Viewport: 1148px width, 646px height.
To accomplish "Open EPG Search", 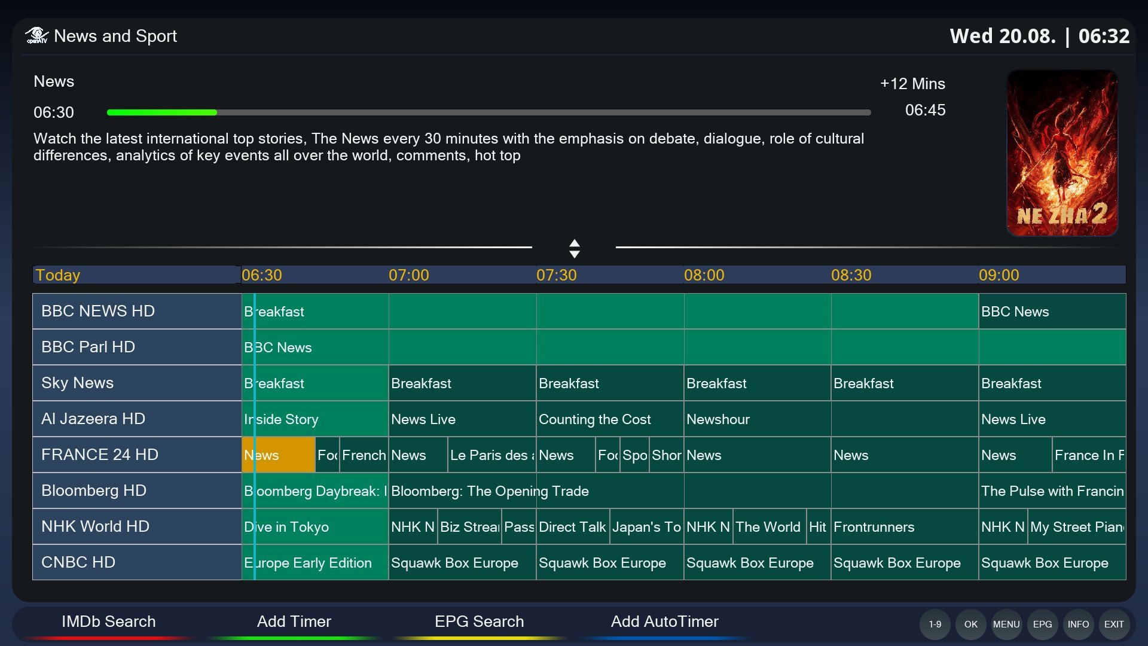I will tap(480, 621).
